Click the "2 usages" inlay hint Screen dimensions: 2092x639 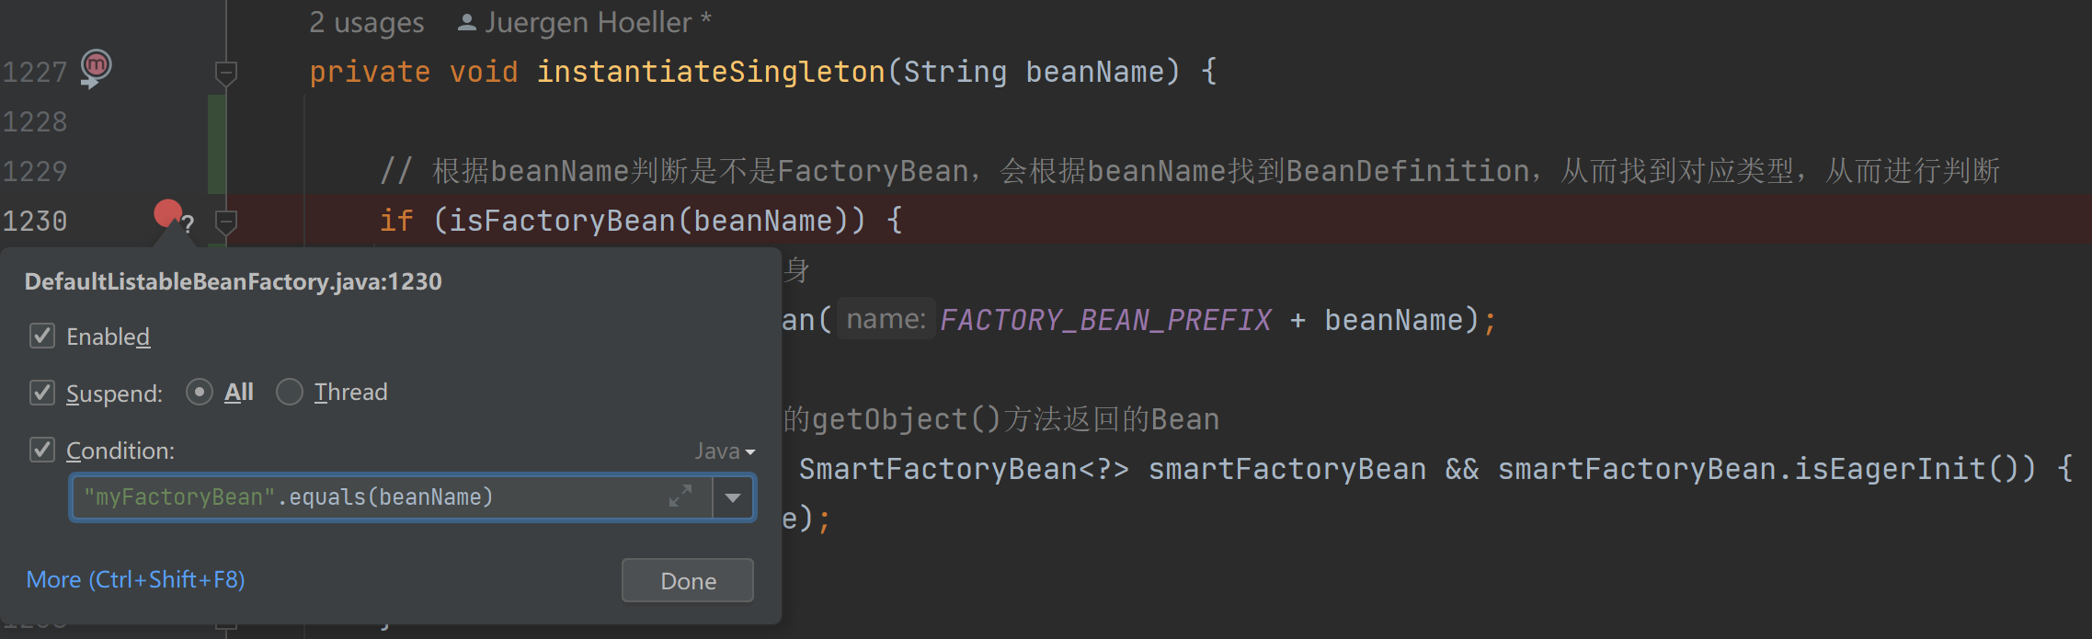pyautogui.click(x=366, y=23)
